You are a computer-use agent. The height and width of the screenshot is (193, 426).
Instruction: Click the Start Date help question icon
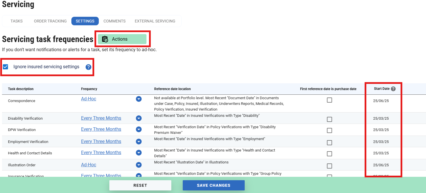point(393,89)
